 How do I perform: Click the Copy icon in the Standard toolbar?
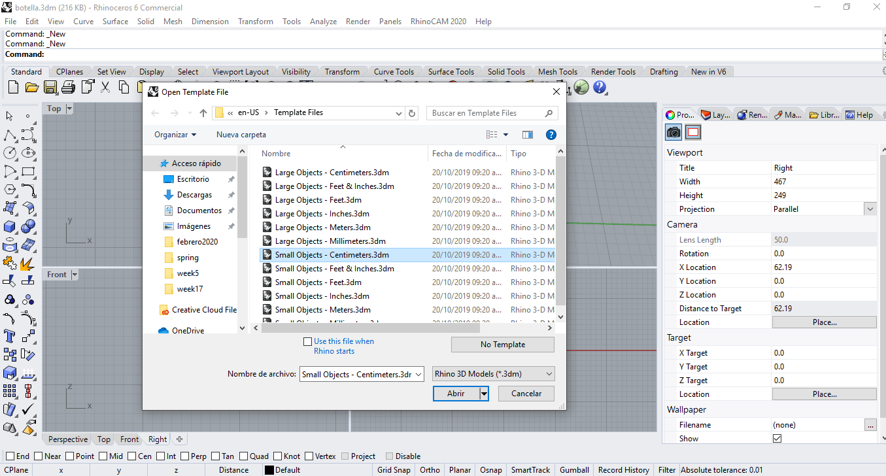[x=124, y=87]
